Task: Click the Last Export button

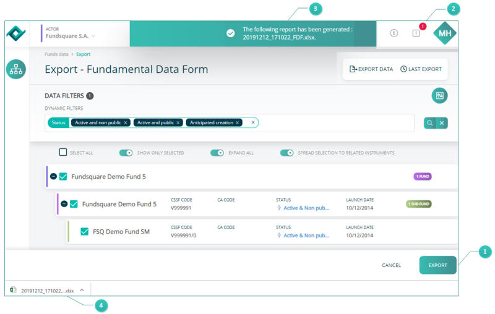Action: [x=421, y=69]
